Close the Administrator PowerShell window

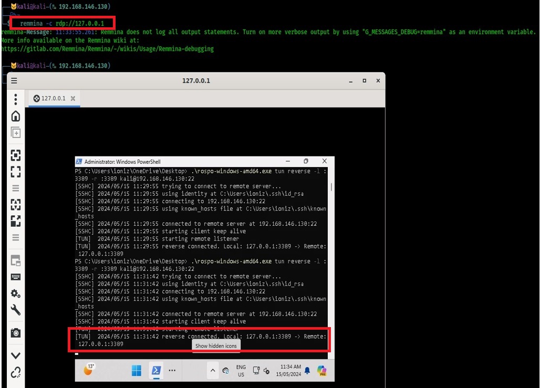pyautogui.click(x=325, y=161)
